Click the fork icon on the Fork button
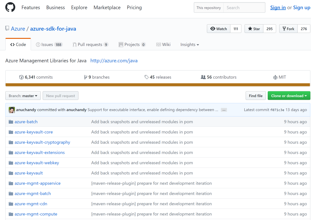Image resolution: width=311 pixels, height=220 pixels. [x=285, y=29]
